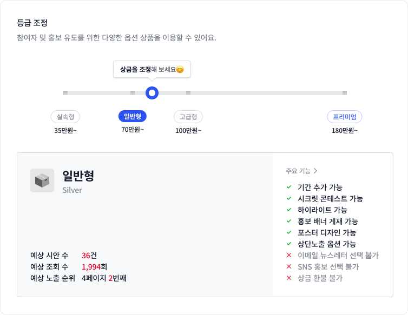Click slider tick above 프리미엄
This screenshot has height=315, width=408.
[345, 93]
